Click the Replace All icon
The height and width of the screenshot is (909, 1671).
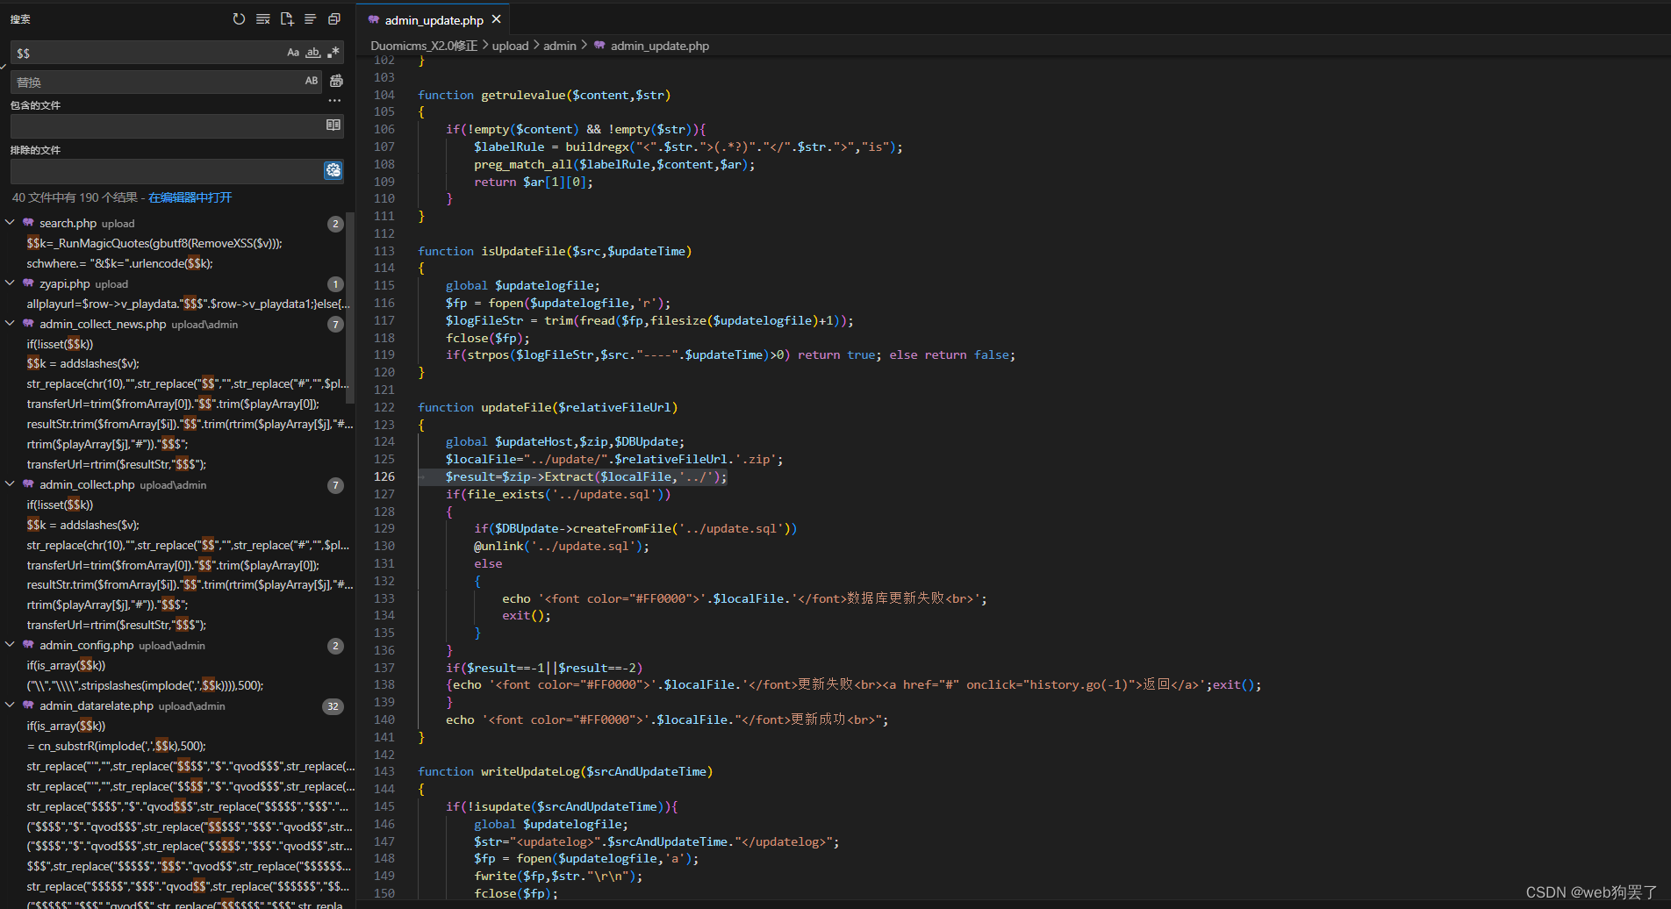(x=336, y=81)
